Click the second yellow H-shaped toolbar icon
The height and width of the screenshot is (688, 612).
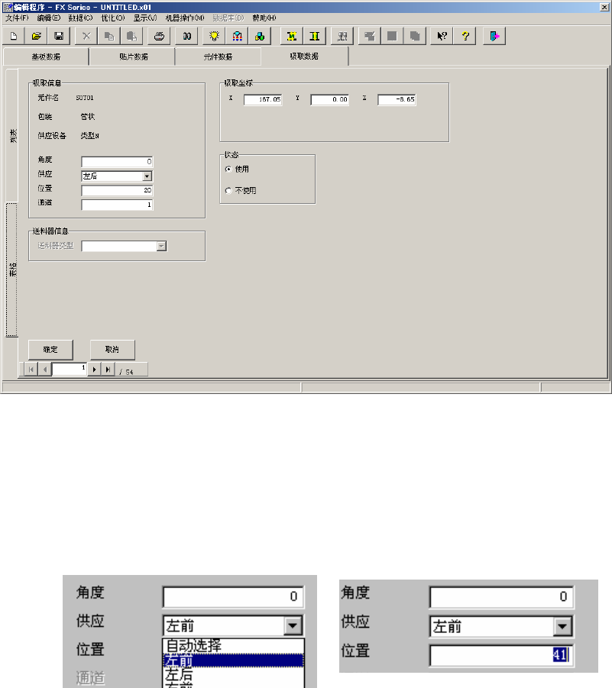point(314,36)
